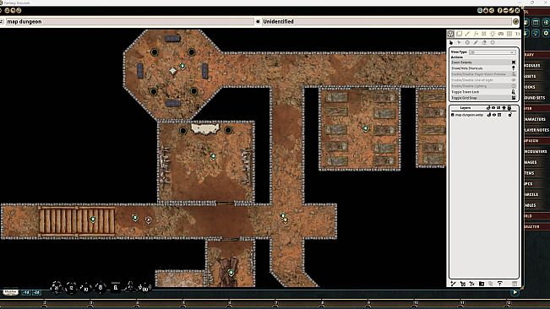
Task: Open settings gear icon in sidebar
Action: pyautogui.click(x=546, y=33)
